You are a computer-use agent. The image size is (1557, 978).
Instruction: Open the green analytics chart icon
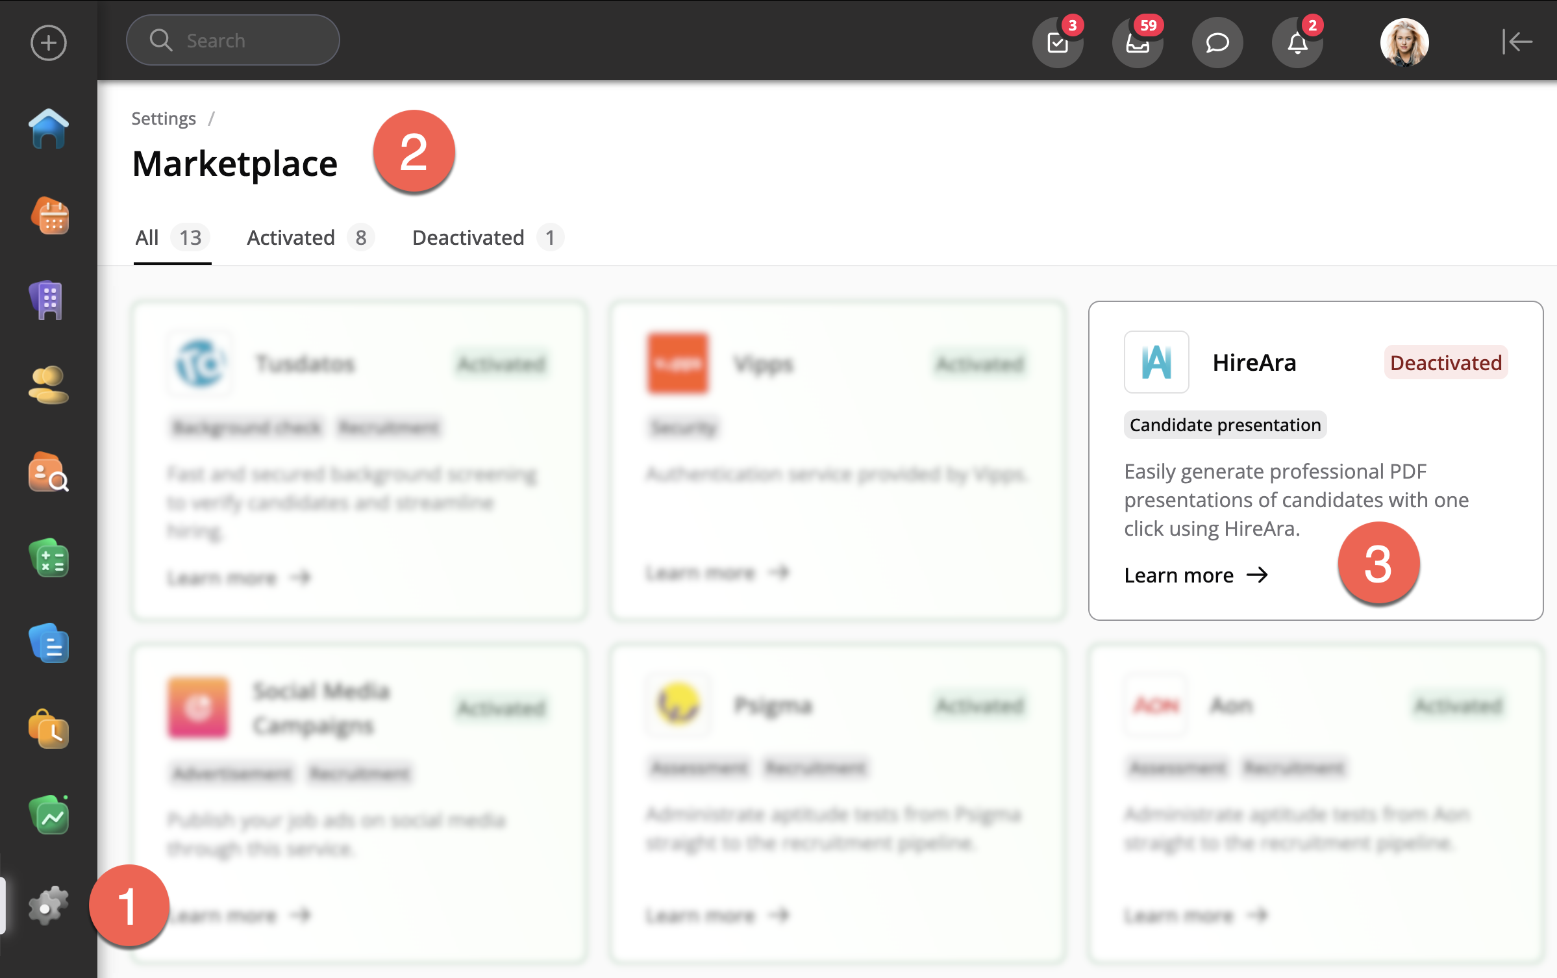(x=49, y=816)
